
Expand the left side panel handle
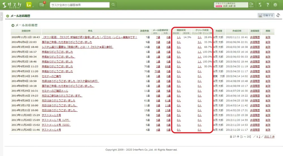(x=1, y=16)
